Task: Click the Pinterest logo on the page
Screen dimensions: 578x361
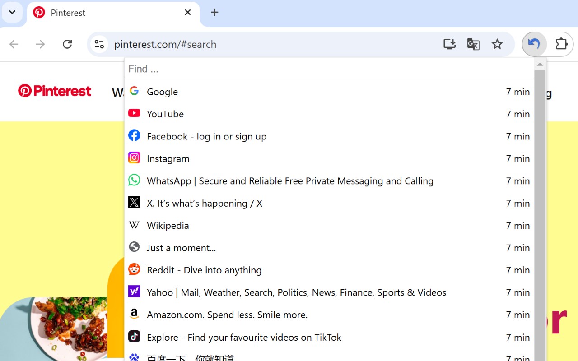Action: pyautogui.click(x=55, y=91)
